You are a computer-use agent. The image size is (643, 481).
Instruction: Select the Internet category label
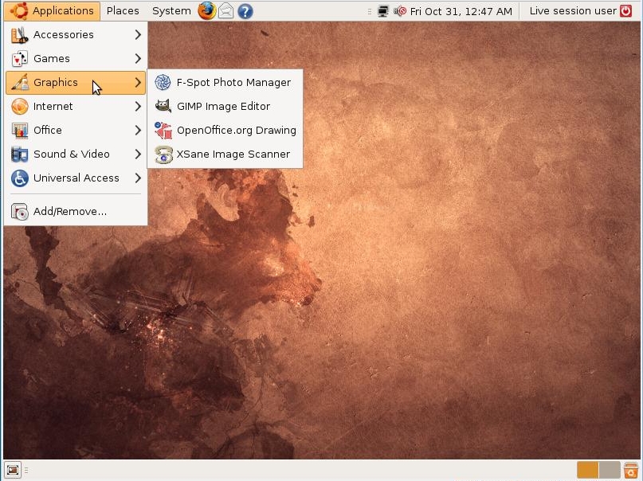(53, 107)
